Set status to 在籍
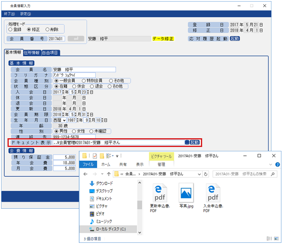This screenshot has width=283, height=244. (x=61, y=86)
